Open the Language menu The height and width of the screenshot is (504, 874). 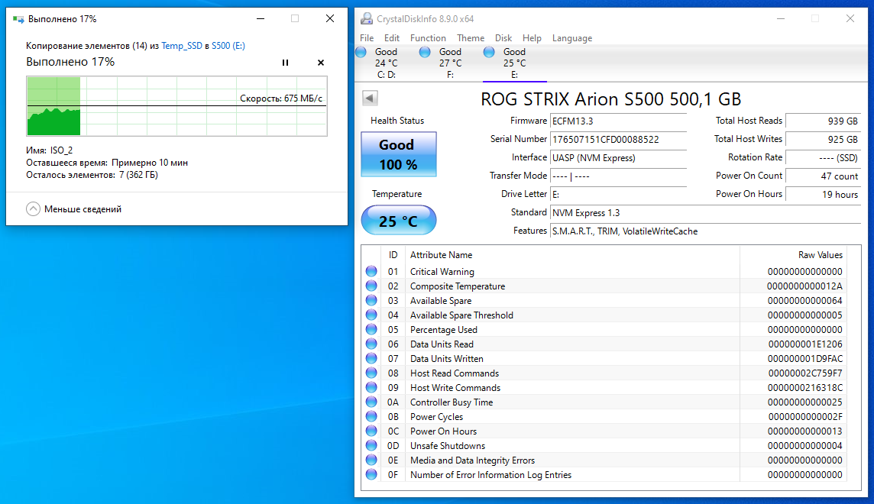click(571, 38)
